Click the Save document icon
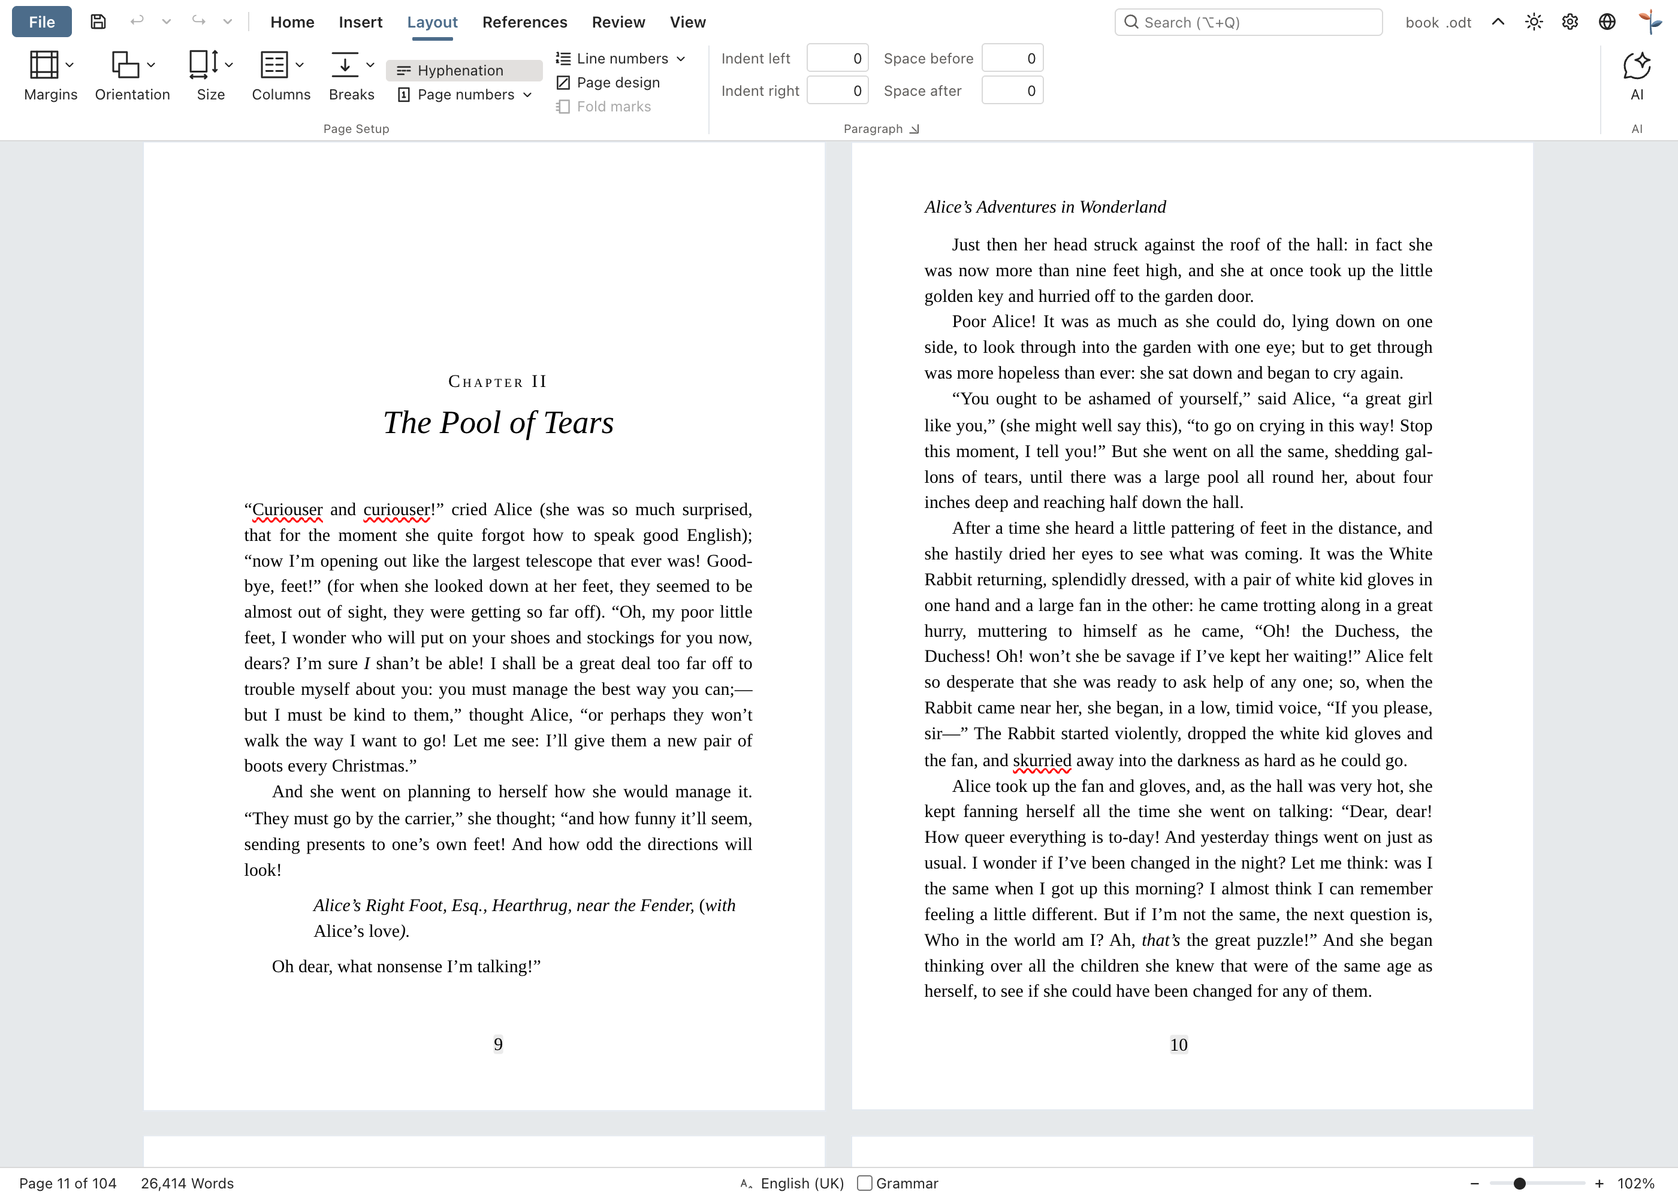Screen dimensions: 1678x1198 coord(98,22)
